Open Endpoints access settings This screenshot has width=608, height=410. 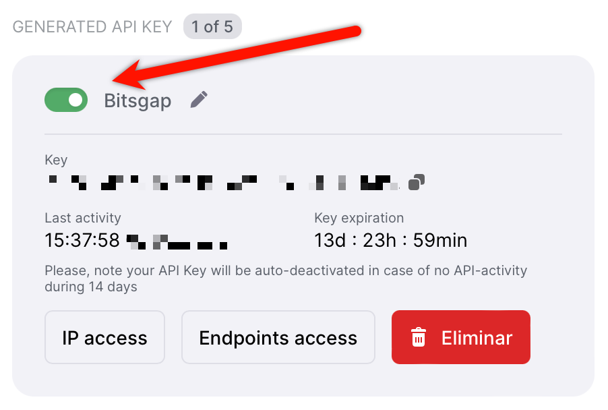point(278,337)
